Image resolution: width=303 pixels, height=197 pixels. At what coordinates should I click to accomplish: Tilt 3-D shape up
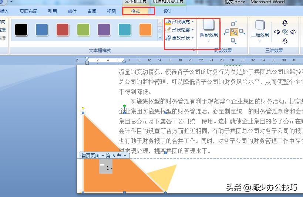point(285,23)
